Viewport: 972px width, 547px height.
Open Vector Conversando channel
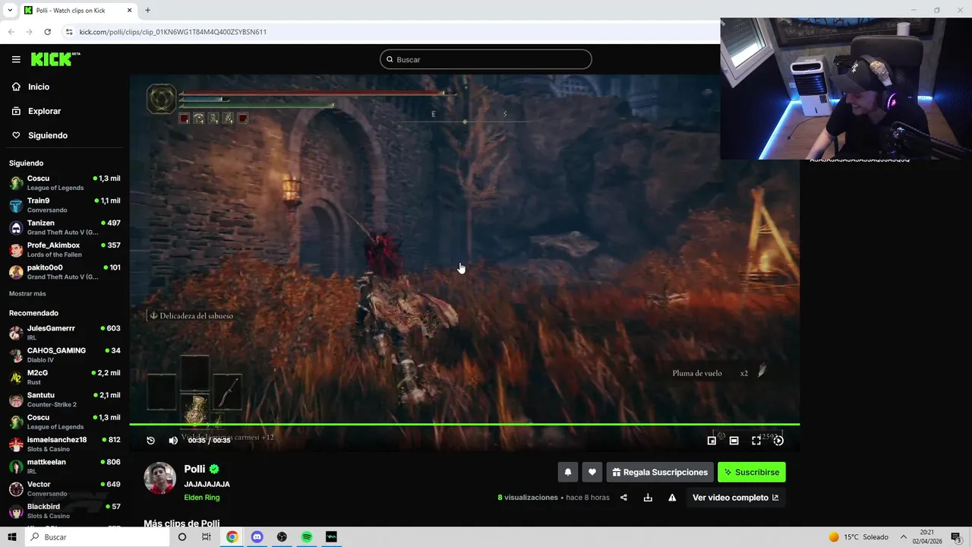65,489
